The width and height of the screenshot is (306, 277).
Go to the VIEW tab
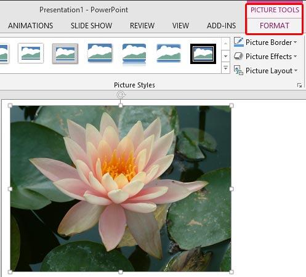tap(180, 26)
